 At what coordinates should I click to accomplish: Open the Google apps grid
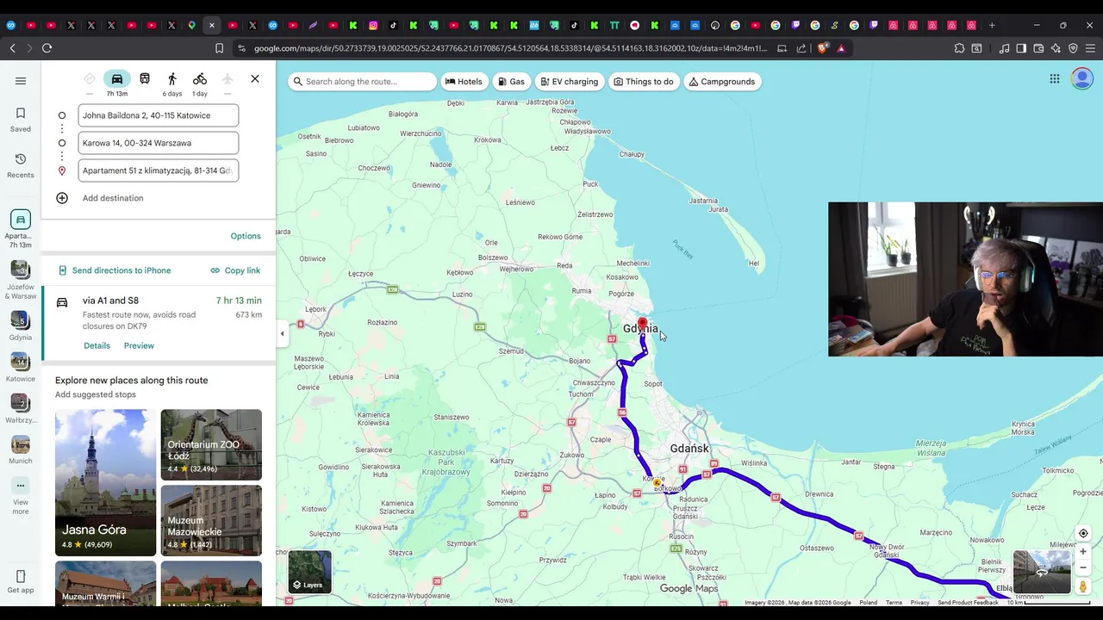[1055, 79]
